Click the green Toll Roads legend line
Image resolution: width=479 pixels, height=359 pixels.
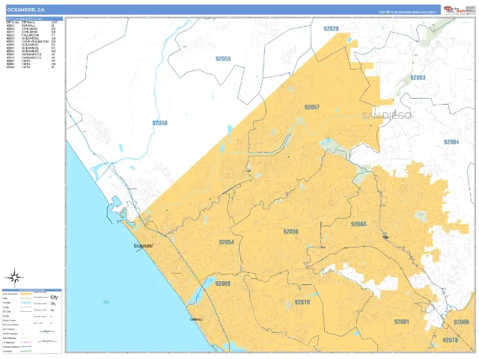[x=26, y=351]
